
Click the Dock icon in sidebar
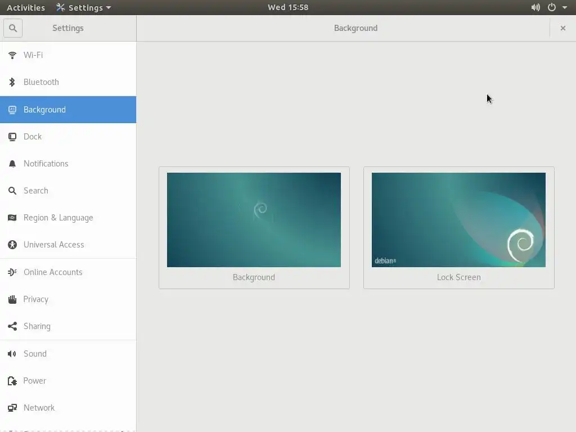coord(12,137)
